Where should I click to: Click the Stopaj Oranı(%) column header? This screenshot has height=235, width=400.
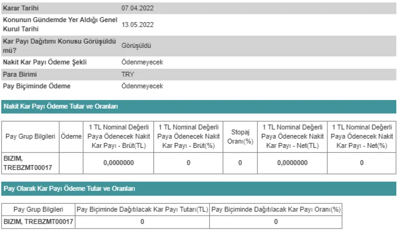[240, 136]
